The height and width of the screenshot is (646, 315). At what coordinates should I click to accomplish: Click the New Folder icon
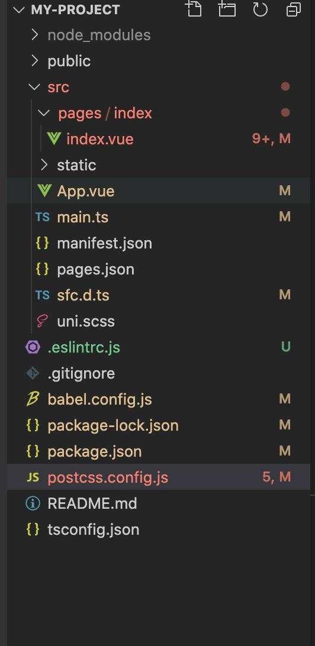227,9
